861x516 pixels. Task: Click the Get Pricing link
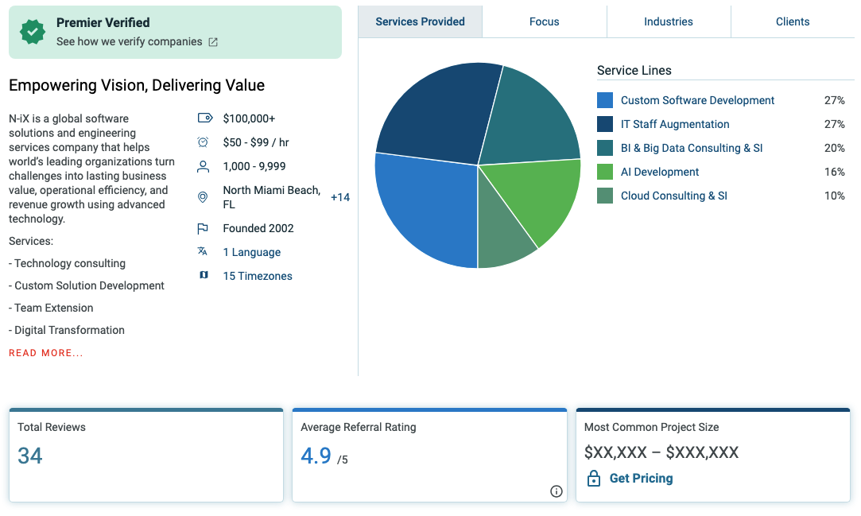click(641, 478)
